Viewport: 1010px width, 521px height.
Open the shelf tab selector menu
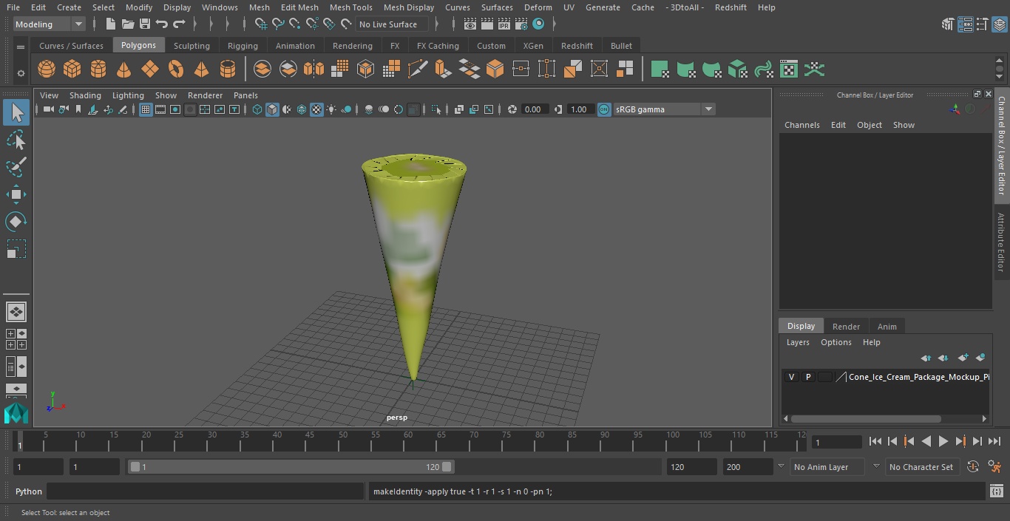point(21,47)
